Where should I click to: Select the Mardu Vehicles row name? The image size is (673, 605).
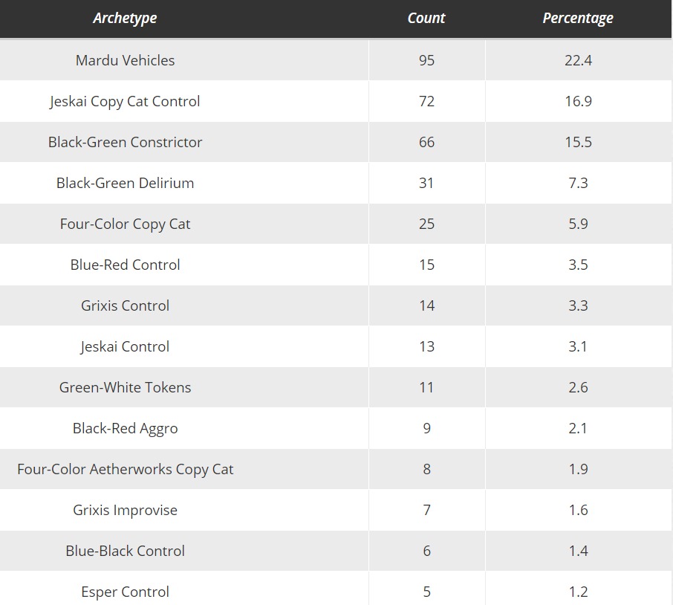coord(125,60)
